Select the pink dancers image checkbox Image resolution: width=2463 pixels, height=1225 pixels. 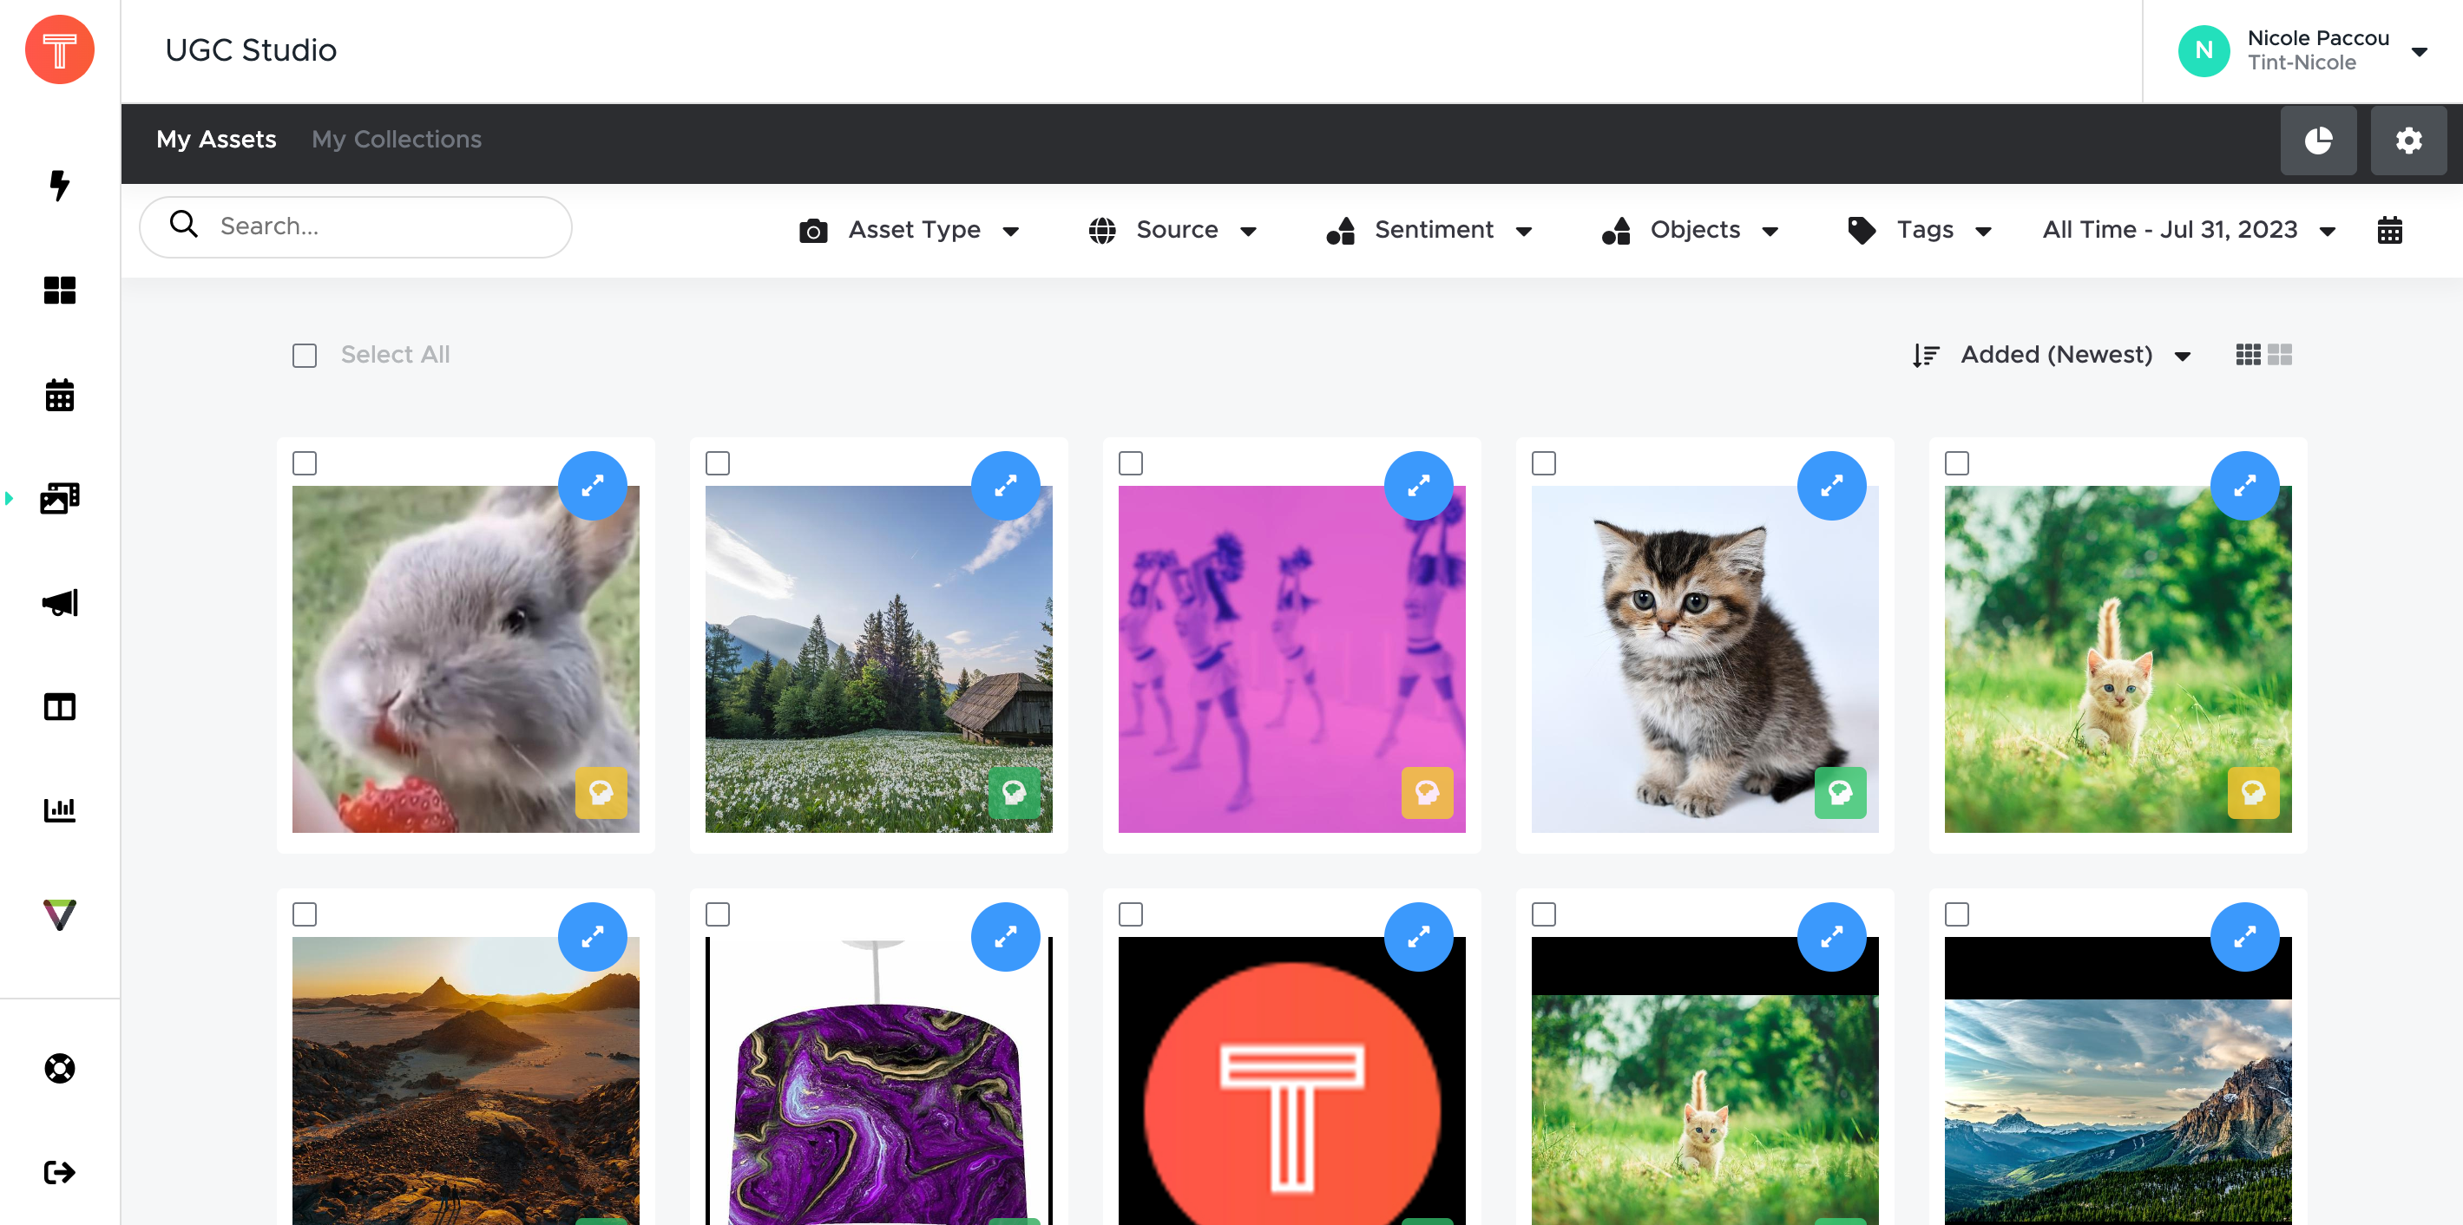1131,463
